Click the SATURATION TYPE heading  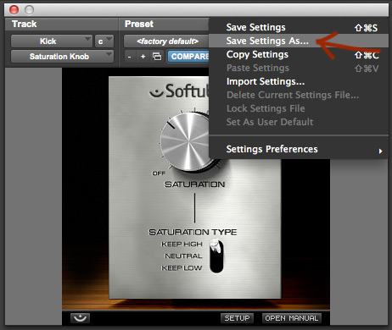point(193,232)
